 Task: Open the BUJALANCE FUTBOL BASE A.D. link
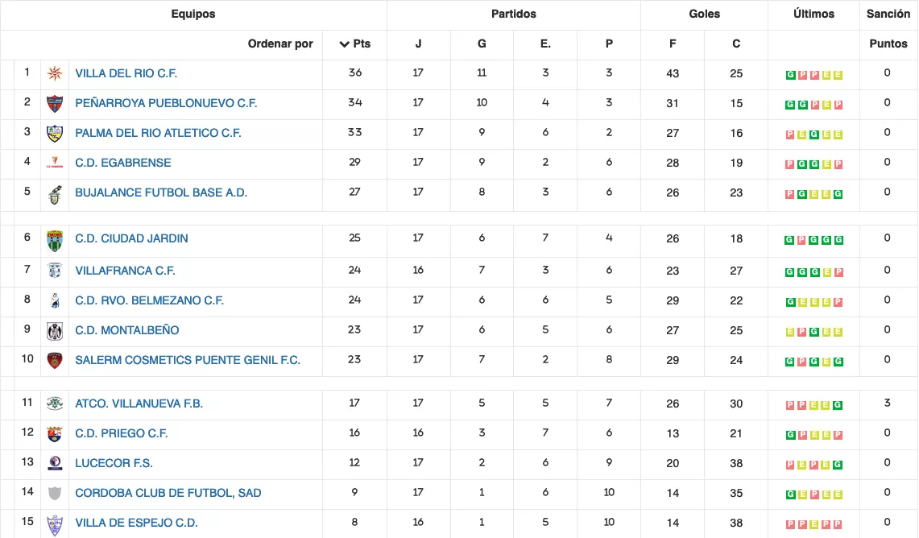161,192
